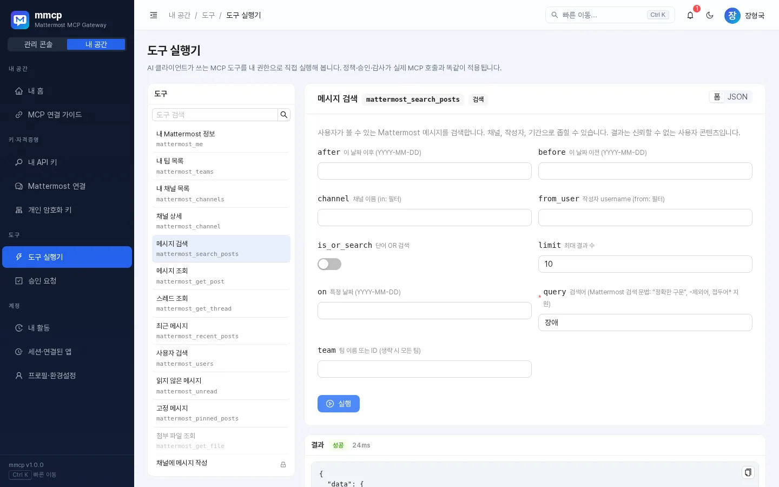Click the on date field
The image size is (779, 487).
pos(425,311)
